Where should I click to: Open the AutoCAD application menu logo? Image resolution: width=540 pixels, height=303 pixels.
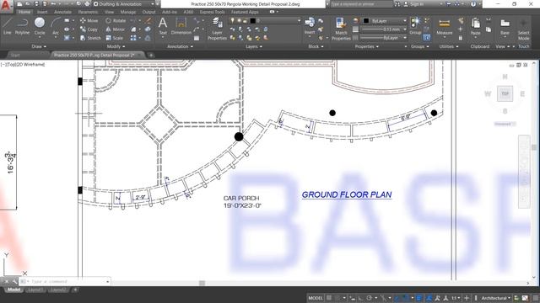coord(6,6)
